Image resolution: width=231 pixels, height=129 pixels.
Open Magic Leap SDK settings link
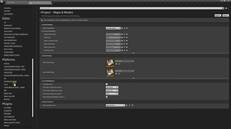(9, 96)
